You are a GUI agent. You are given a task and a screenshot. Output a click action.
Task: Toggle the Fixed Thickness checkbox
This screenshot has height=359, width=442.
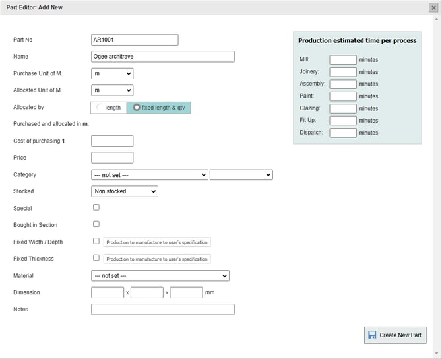(x=96, y=258)
